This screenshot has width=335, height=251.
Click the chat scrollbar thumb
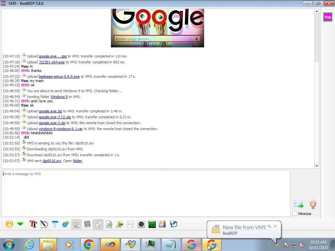click(317, 37)
